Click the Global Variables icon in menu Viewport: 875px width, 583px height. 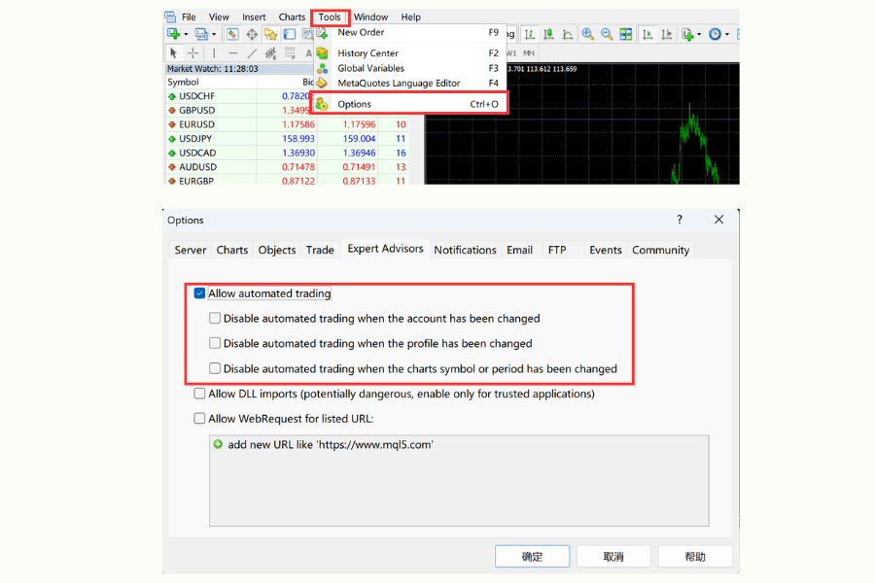322,68
